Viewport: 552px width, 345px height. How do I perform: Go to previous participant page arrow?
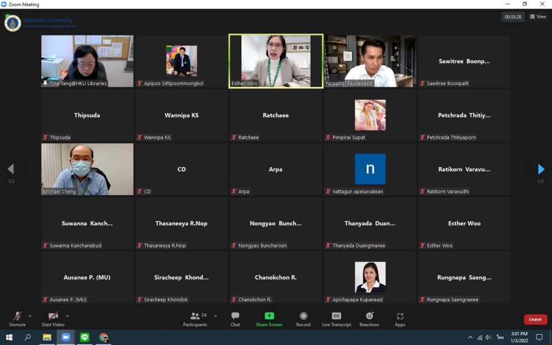point(11,169)
